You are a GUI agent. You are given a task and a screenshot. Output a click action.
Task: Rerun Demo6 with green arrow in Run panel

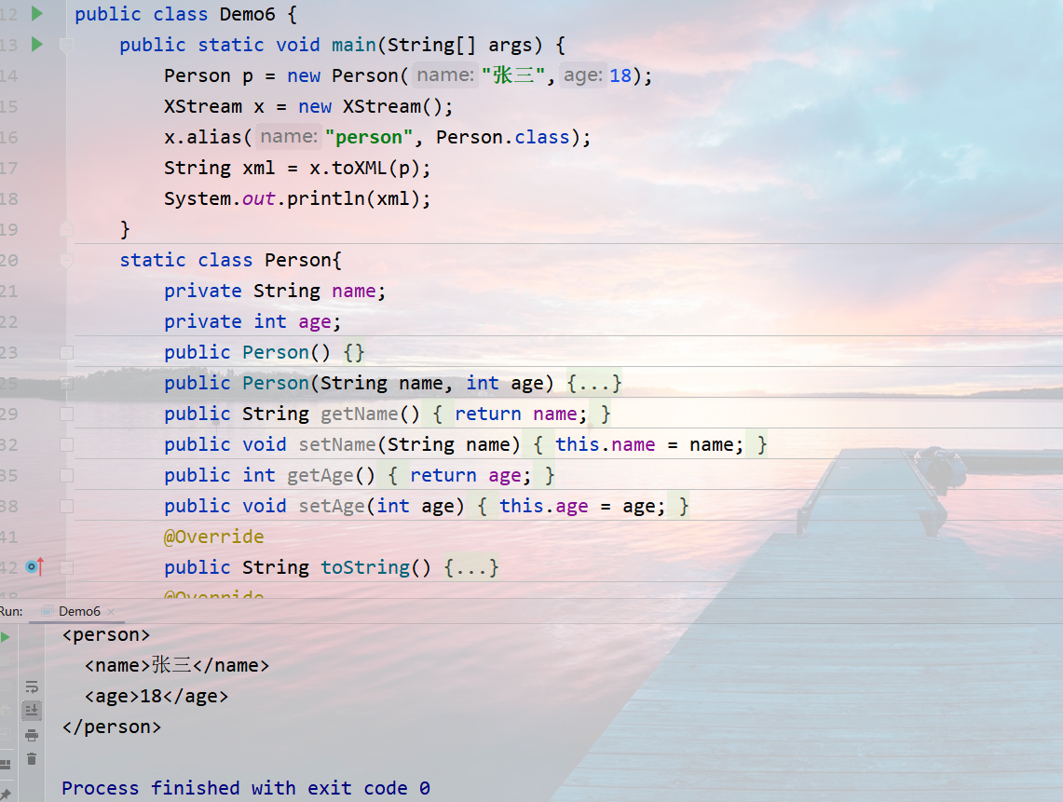click(6, 636)
